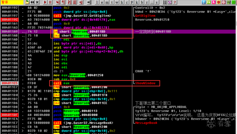The image size is (237, 134).
Task: Select 'cmp dword ptr ss:[ebp+0xC],0x111' instruction
Action: [85, 91]
